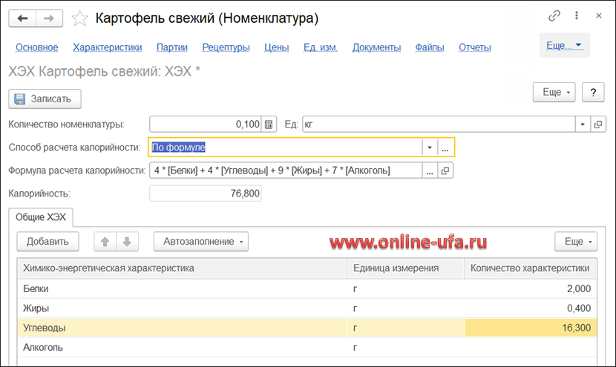This screenshot has width=616, height=367.
Task: Click the forward navigation arrow
Action: (49, 17)
